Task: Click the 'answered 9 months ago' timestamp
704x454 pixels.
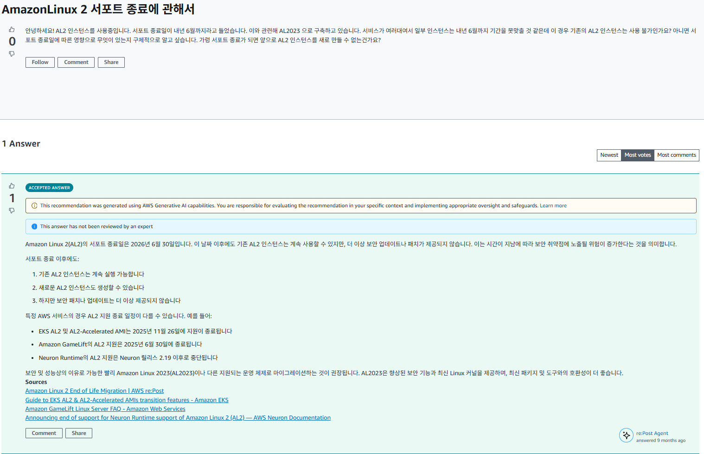Action: (x=661, y=441)
